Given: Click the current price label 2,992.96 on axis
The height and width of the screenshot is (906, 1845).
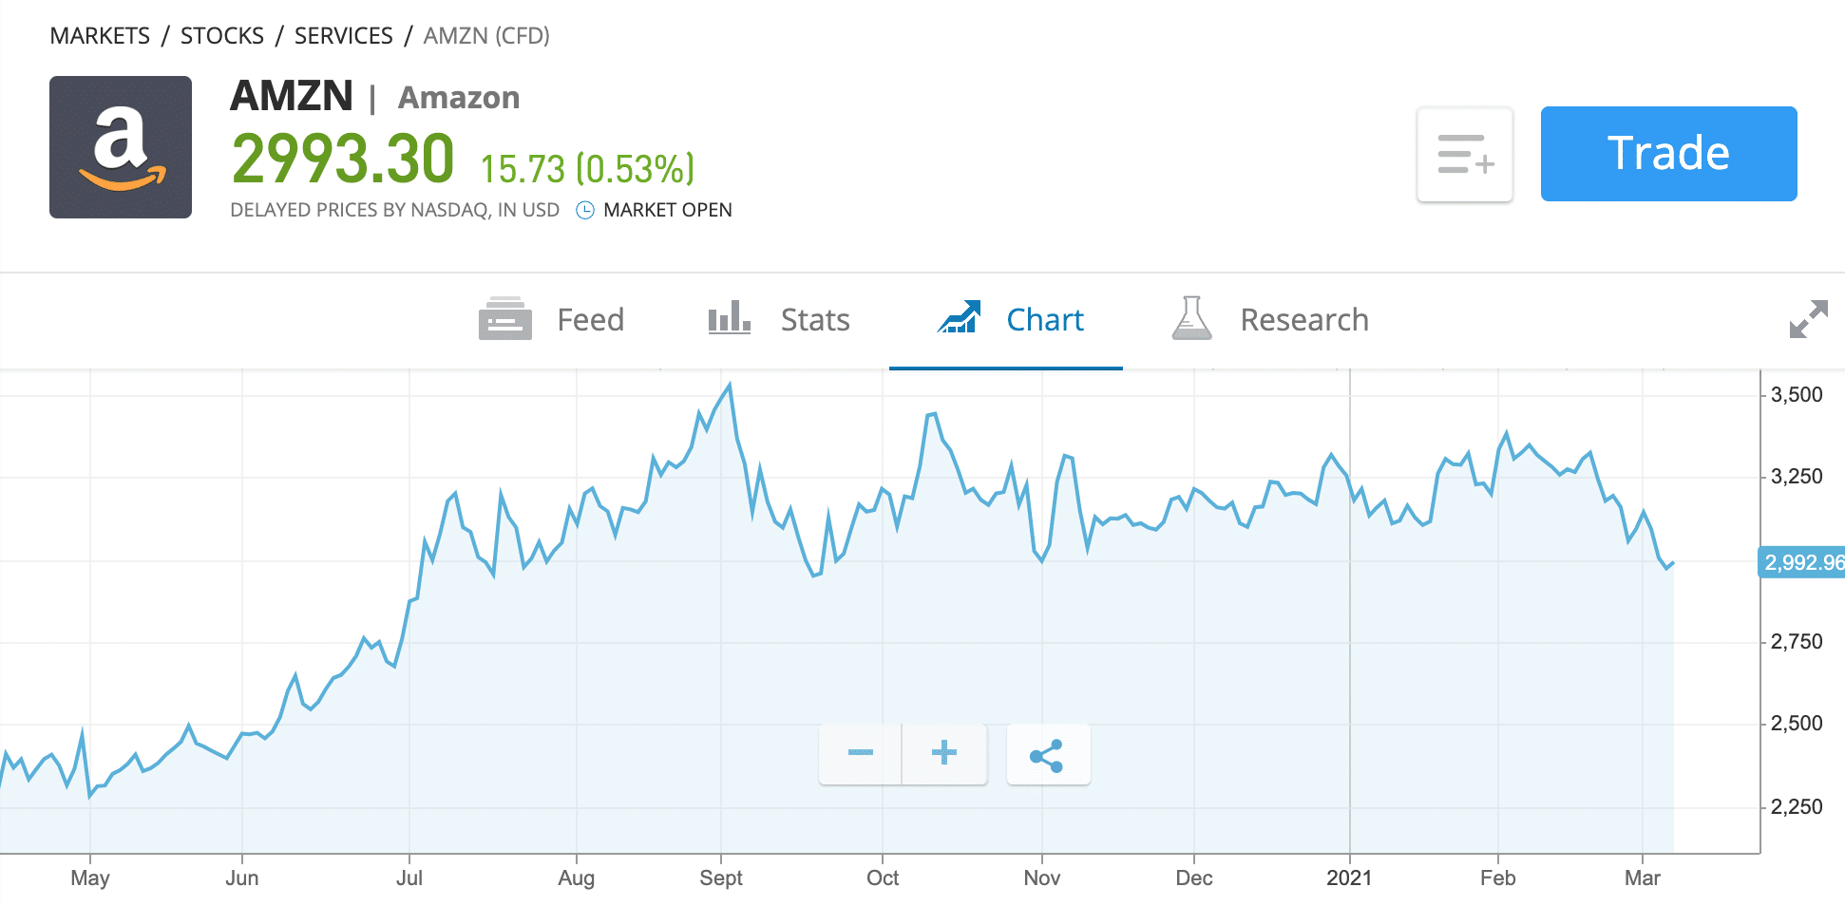Looking at the screenshot, I should point(1802,562).
